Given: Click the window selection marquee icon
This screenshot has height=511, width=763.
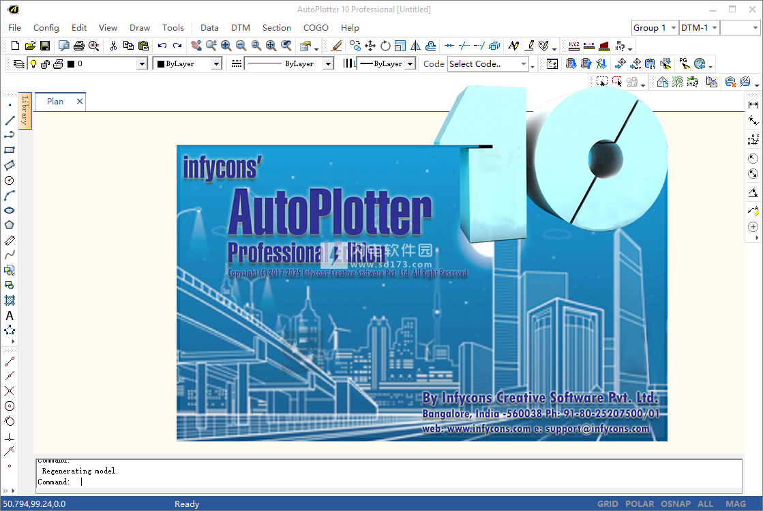Looking at the screenshot, I should 602,82.
